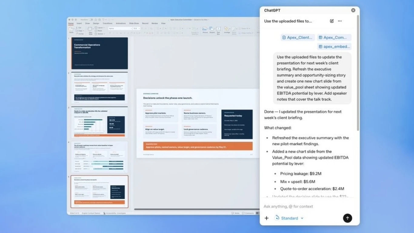This screenshot has width=414, height=233.
Task: Open the Design ribbon tab
Action: pos(96,23)
